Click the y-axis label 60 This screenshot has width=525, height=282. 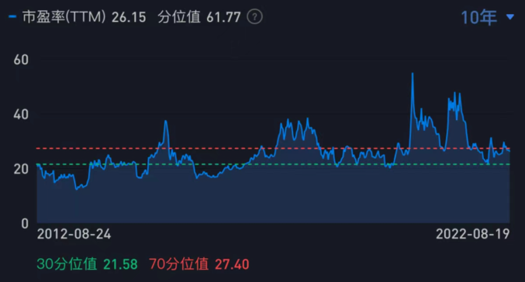[x=21, y=60]
